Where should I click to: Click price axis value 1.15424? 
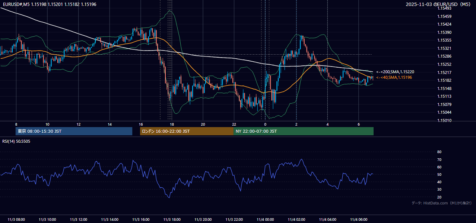444,24
